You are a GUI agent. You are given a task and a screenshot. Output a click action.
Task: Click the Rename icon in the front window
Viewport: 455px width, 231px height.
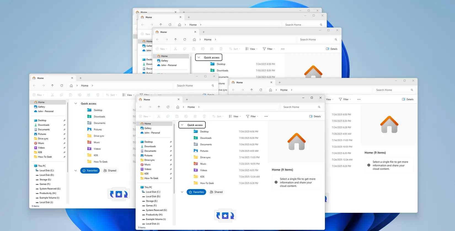(186, 116)
